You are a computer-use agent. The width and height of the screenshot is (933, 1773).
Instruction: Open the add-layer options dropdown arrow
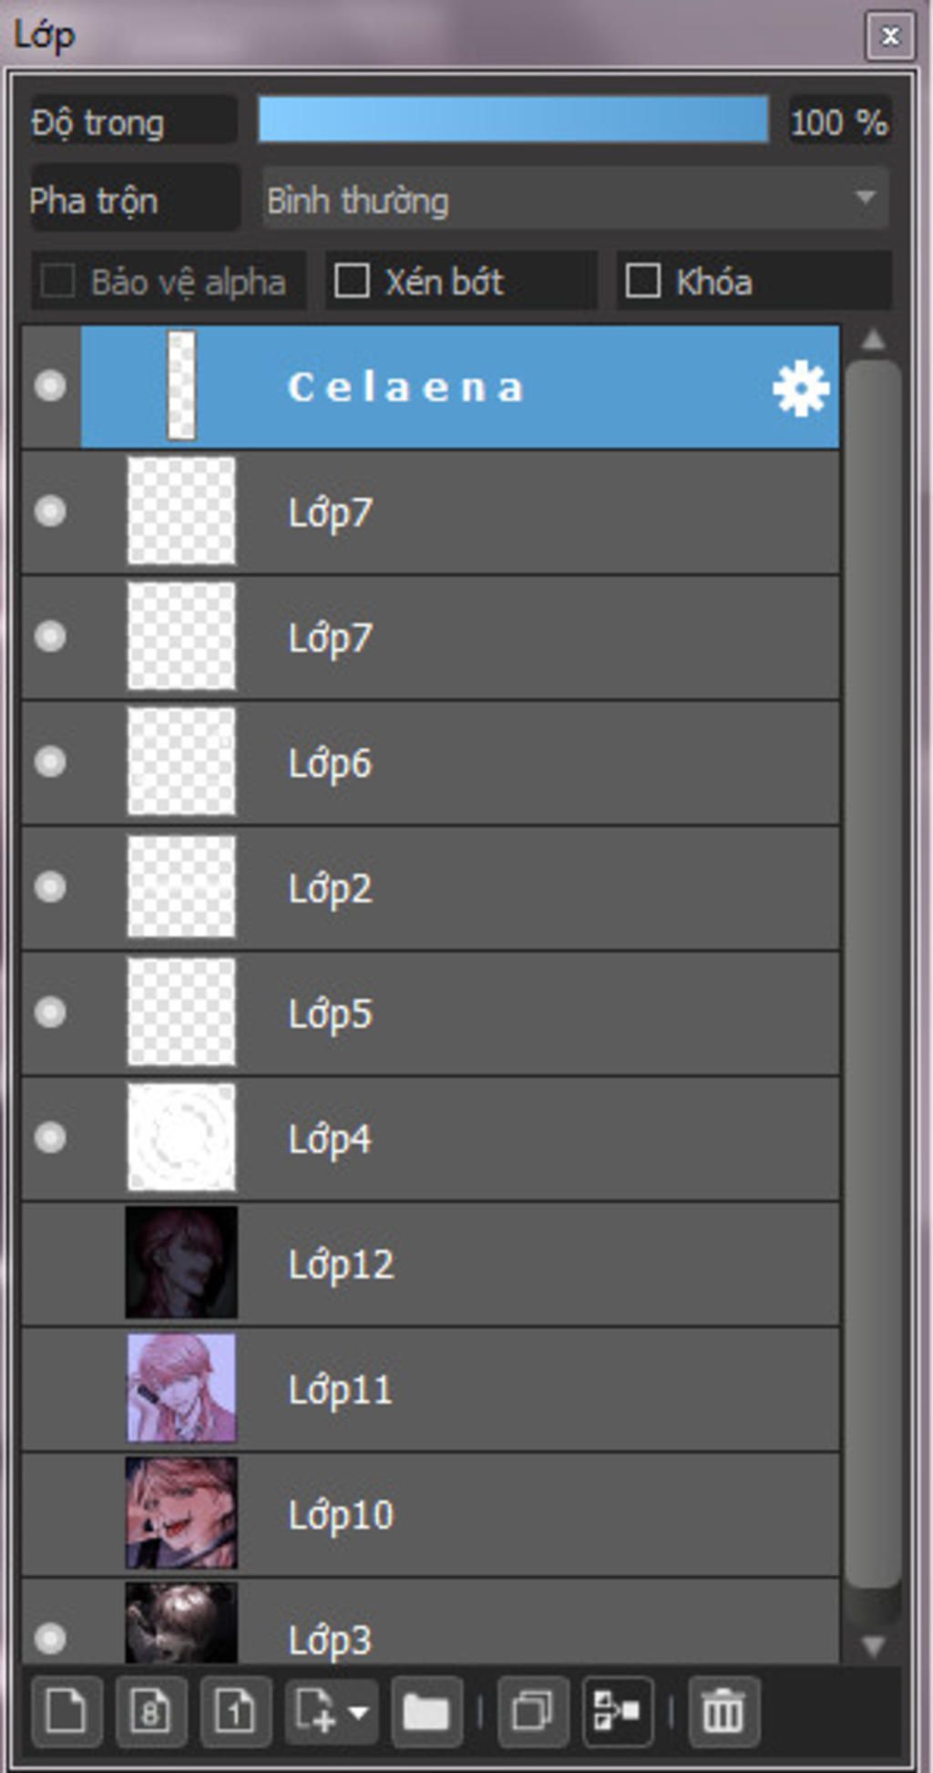[357, 1712]
